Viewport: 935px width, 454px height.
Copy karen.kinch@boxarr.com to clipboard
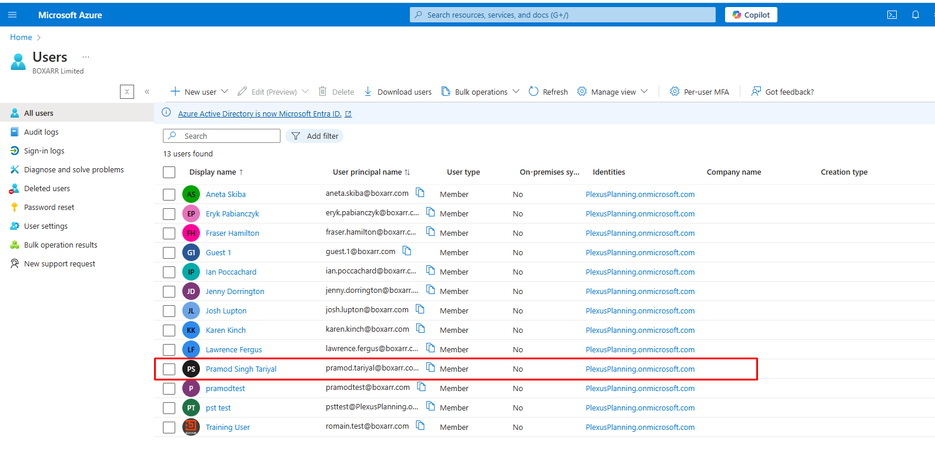pos(420,328)
